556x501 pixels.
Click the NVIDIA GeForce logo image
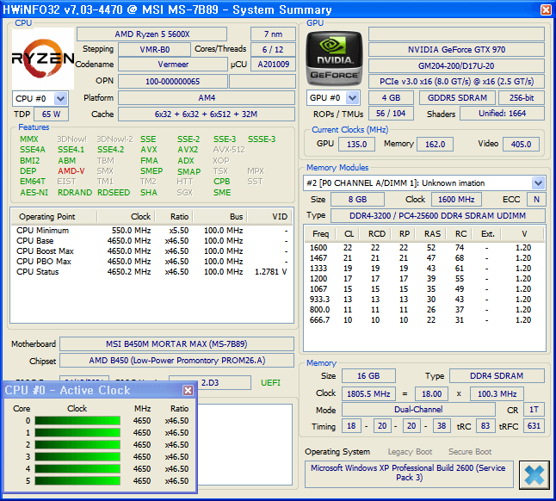click(x=335, y=59)
